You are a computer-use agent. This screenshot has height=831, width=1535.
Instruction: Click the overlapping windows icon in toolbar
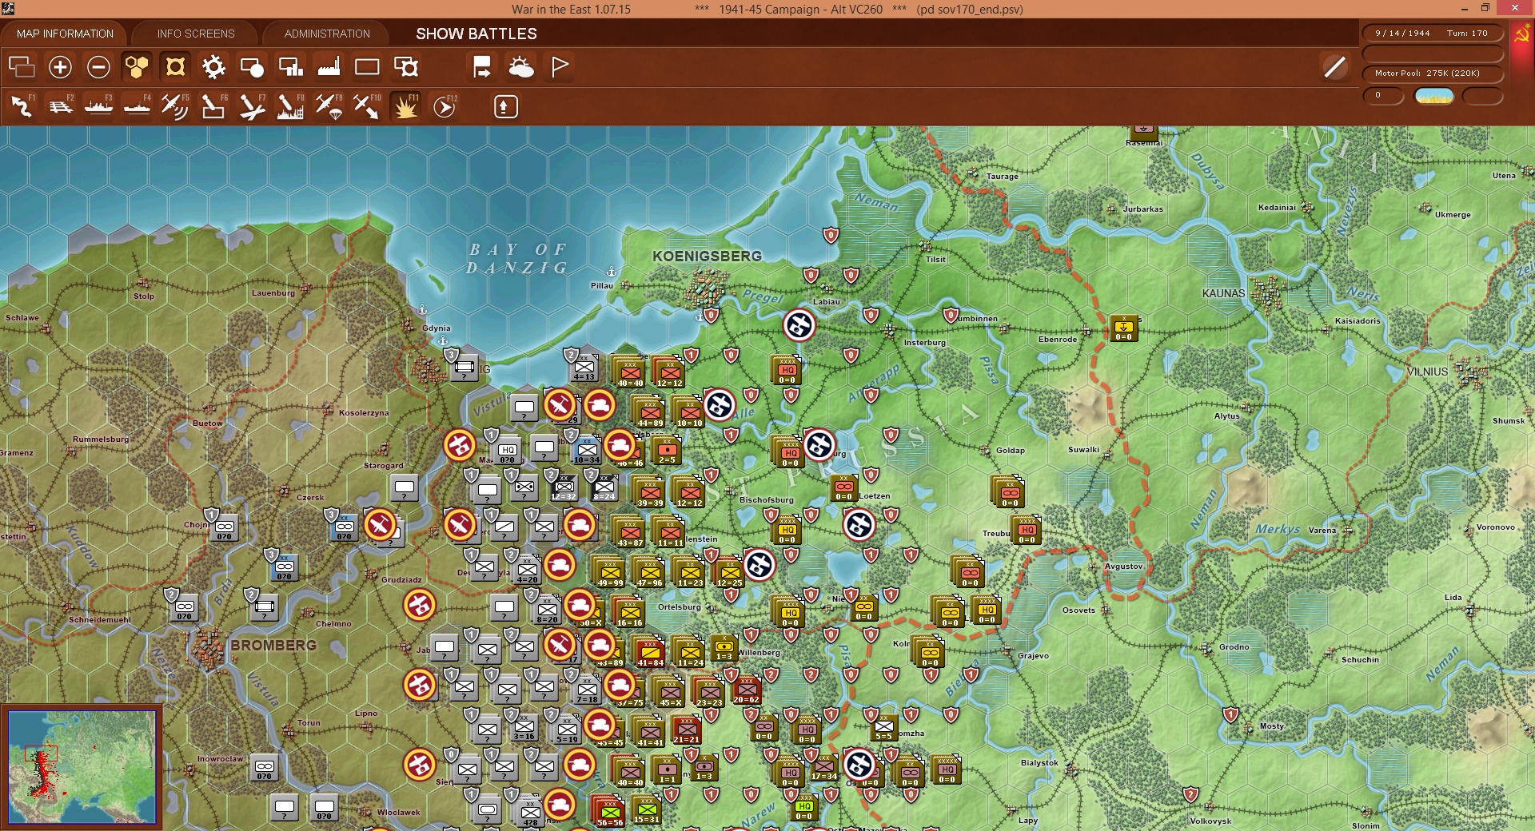point(22,67)
